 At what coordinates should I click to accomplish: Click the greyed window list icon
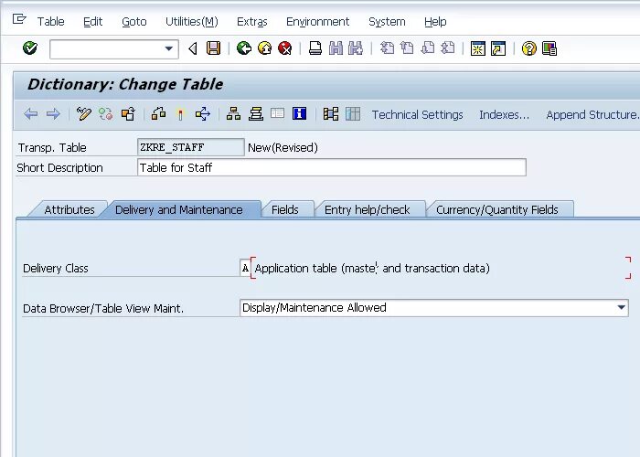pyautogui.click(x=277, y=113)
